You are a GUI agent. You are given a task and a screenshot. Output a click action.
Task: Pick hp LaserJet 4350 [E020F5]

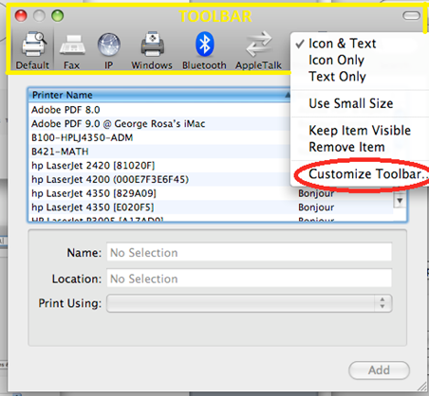coord(211,207)
